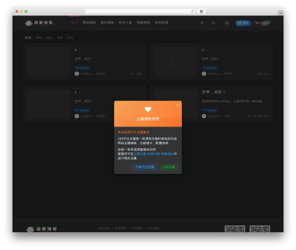Open the footer 广告合作 link

[137, 228]
